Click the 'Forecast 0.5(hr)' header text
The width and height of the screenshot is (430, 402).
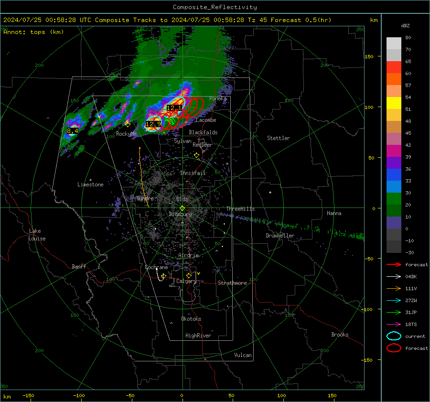pos(301,20)
